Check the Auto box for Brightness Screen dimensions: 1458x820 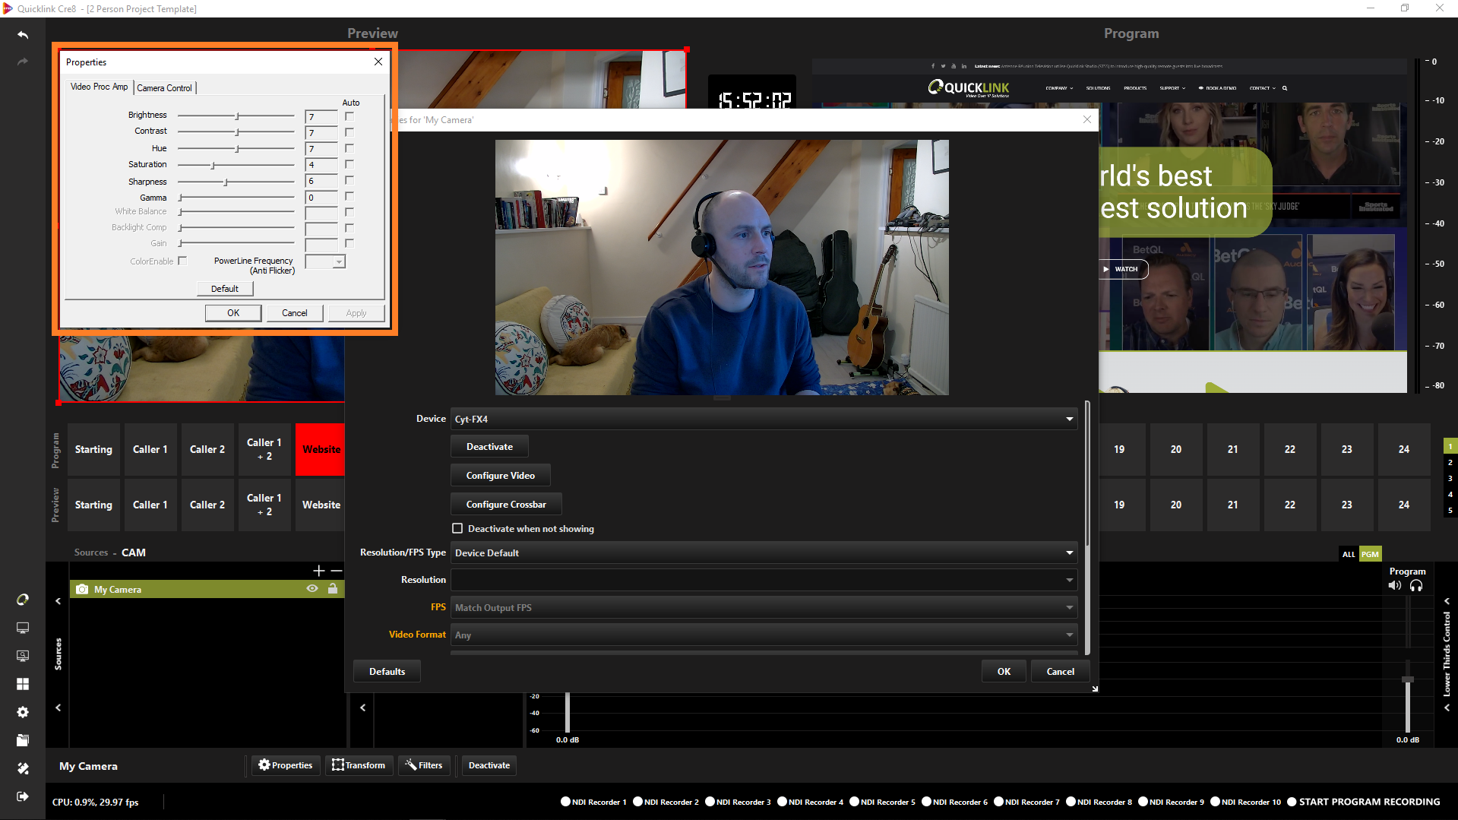(x=349, y=116)
